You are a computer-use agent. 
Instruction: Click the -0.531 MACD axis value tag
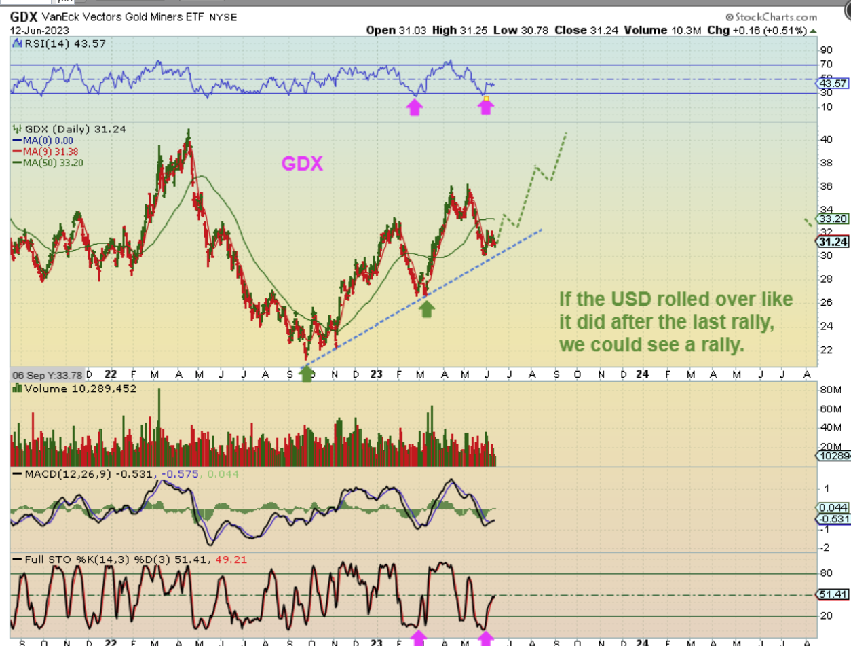pyautogui.click(x=834, y=520)
